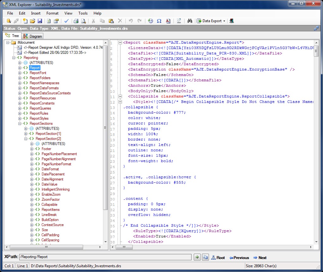Click the blue checkmark validate icon
323x272 pixels.
[66, 21]
